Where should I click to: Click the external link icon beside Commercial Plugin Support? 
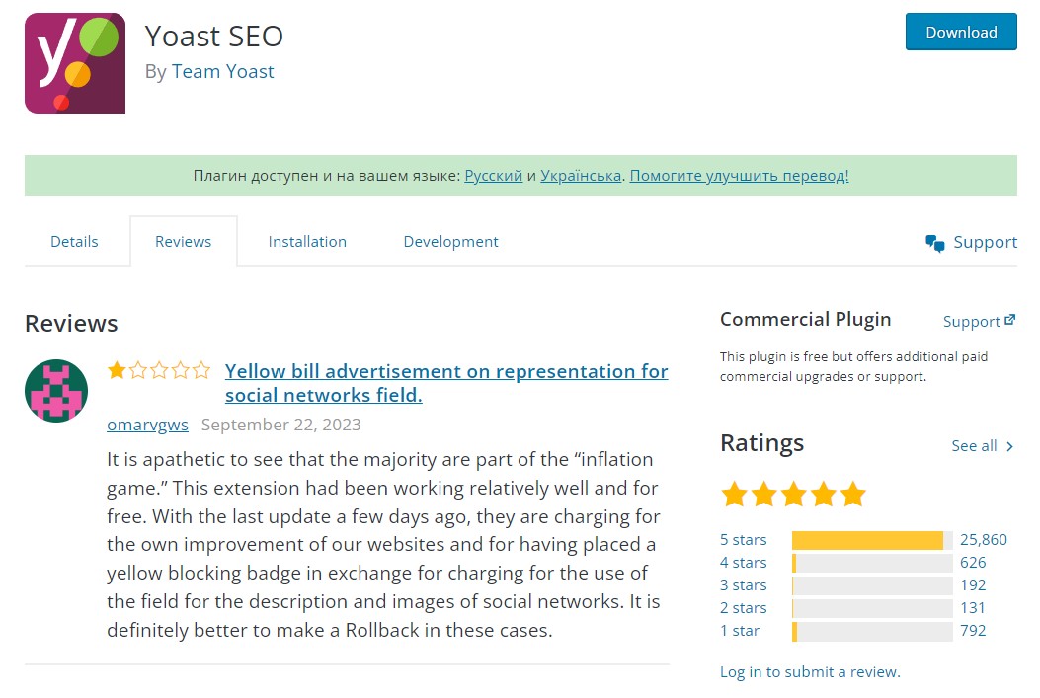click(x=1009, y=320)
